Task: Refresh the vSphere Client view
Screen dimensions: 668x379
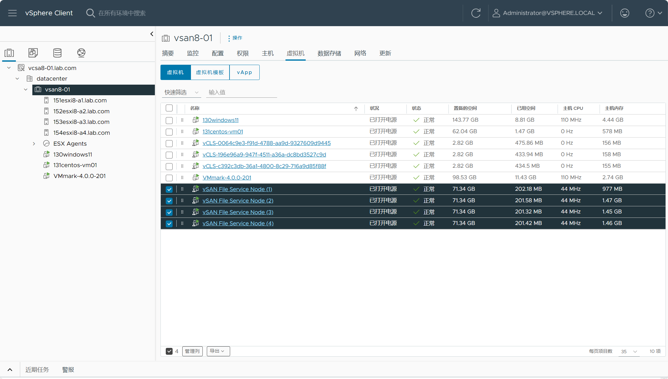Action: [476, 13]
